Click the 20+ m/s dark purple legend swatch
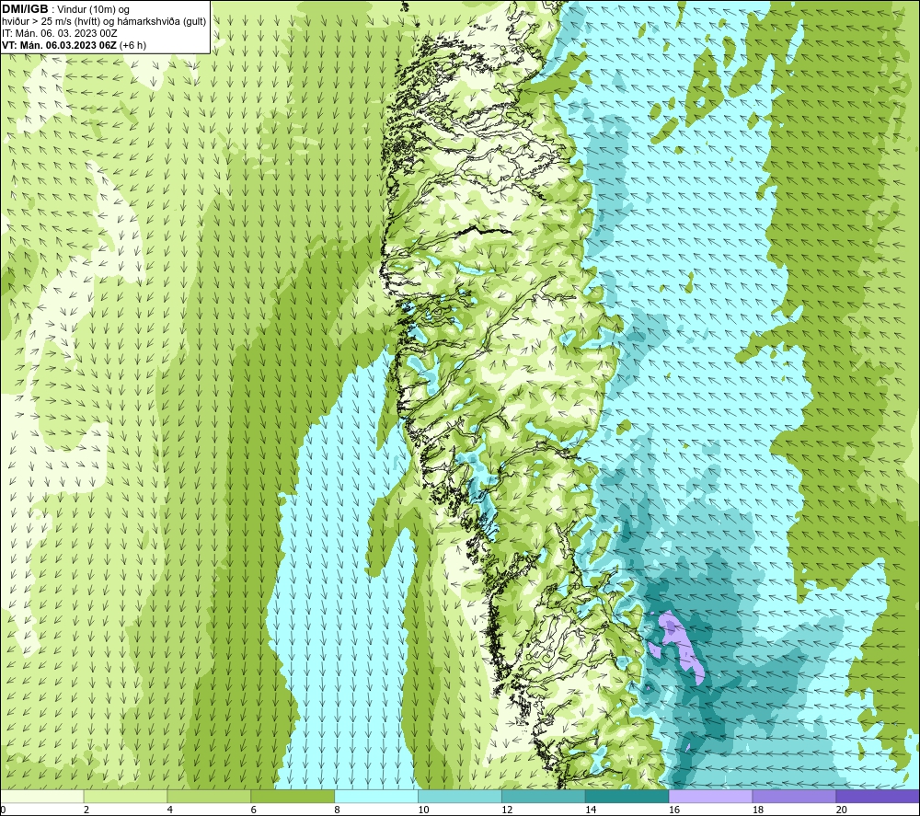Viewport: 920px width, 816px height. tap(878, 796)
